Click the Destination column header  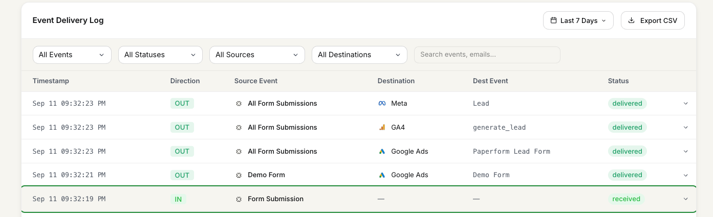tap(396, 81)
